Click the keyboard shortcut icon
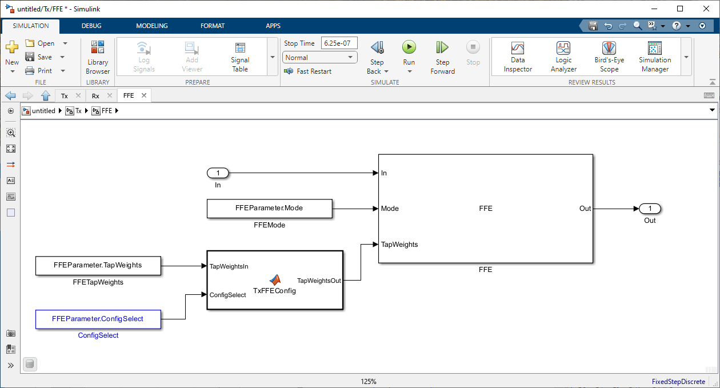The height and width of the screenshot is (388, 720). tap(709, 95)
